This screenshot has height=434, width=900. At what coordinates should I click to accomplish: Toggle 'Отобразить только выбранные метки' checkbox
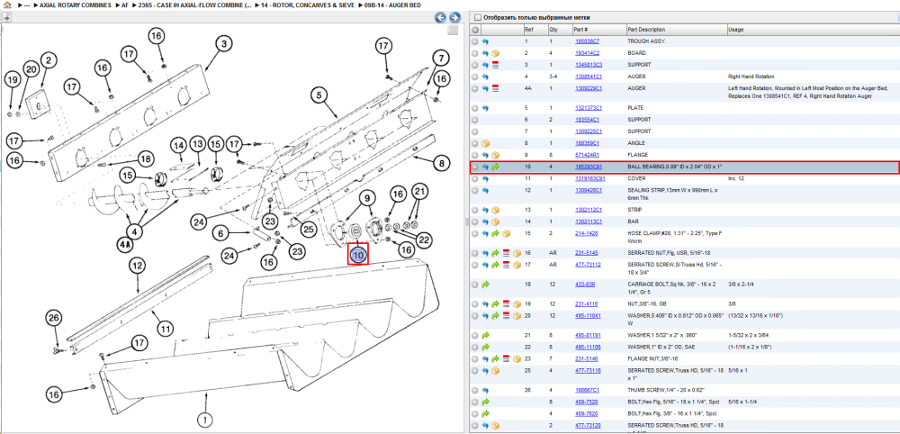(478, 18)
